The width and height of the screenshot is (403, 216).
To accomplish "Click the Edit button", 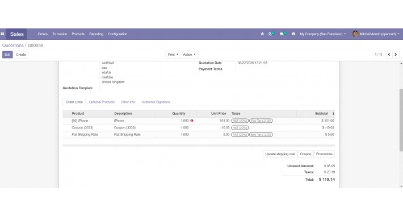I will pos(7,55).
